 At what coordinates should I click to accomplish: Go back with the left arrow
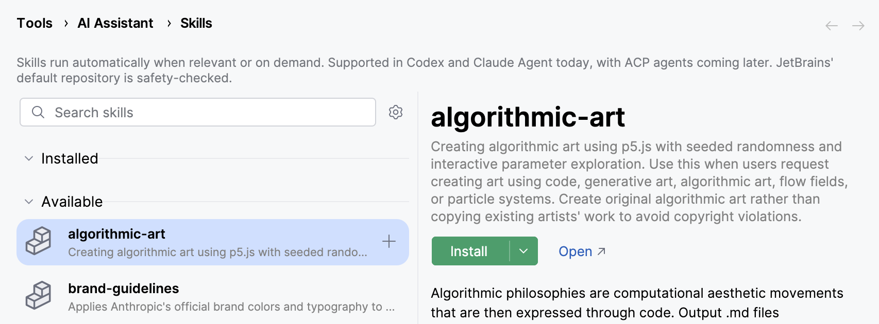pyautogui.click(x=831, y=26)
